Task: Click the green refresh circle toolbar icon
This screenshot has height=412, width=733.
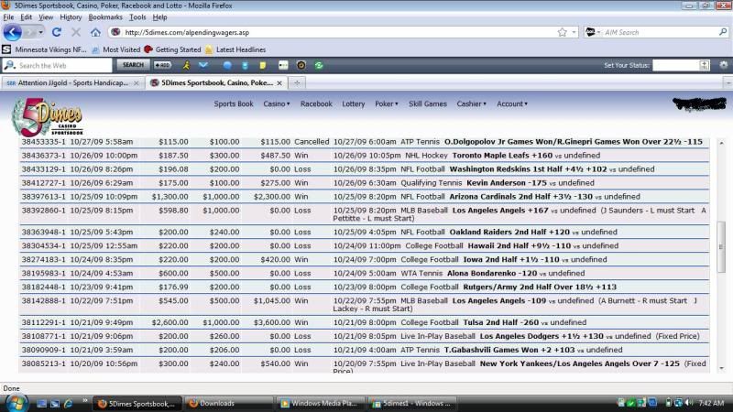Action: point(319,65)
